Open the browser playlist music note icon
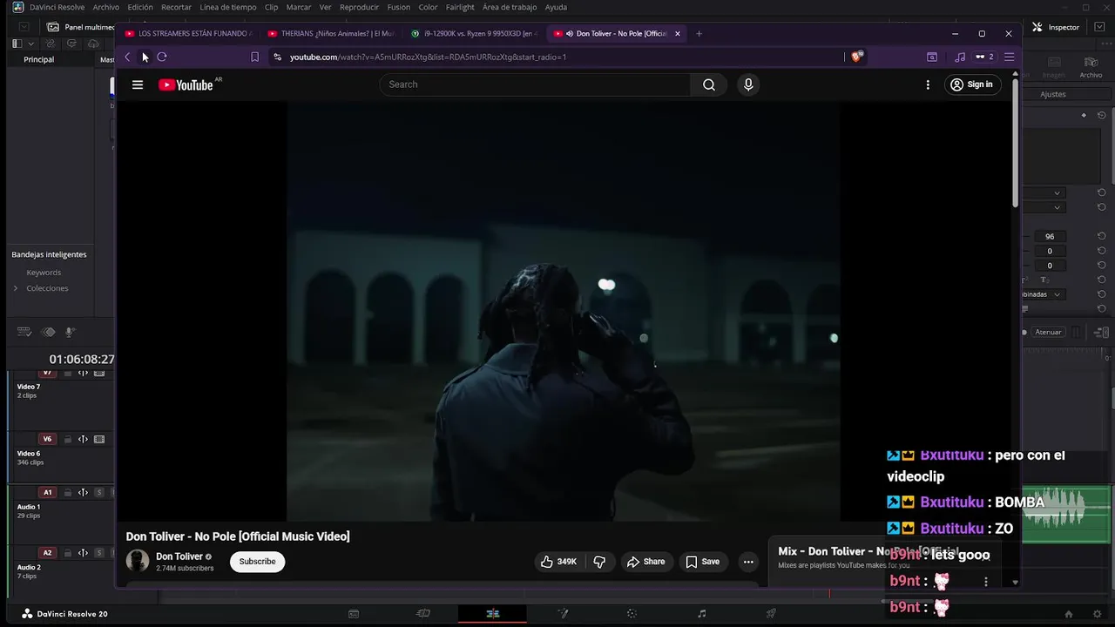Screen dimensions: 1115x627 coord(960,57)
